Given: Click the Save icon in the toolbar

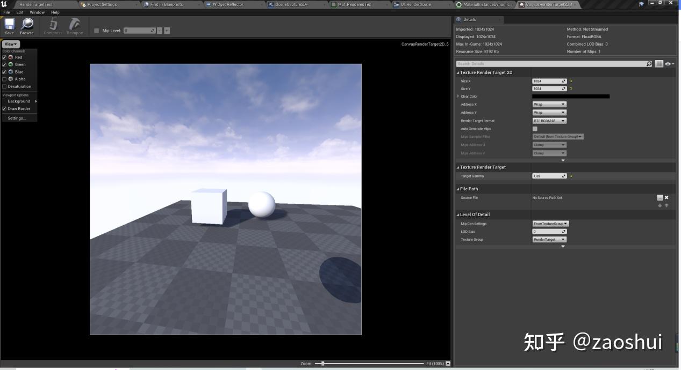Looking at the screenshot, I should tap(9, 25).
